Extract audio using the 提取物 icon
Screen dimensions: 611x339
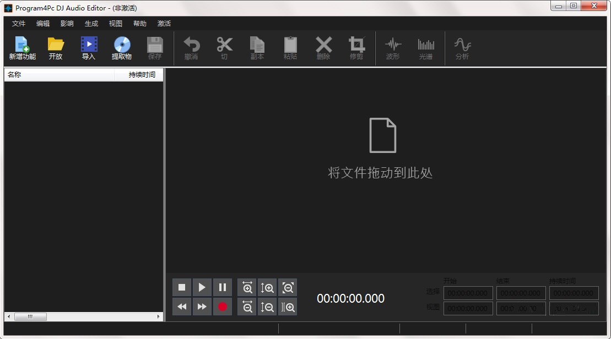122,48
